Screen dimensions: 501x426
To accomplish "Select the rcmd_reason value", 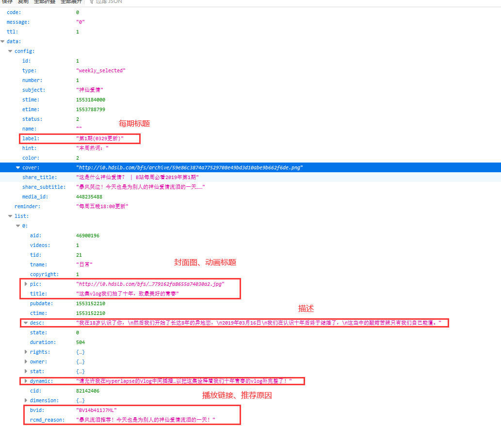I will click(145, 420).
